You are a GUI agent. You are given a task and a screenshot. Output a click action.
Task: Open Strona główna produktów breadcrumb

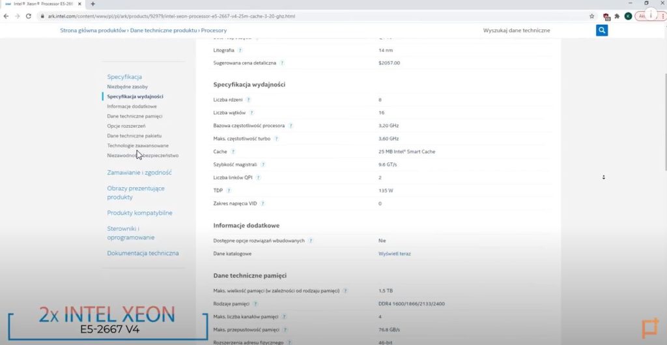[x=92, y=31]
